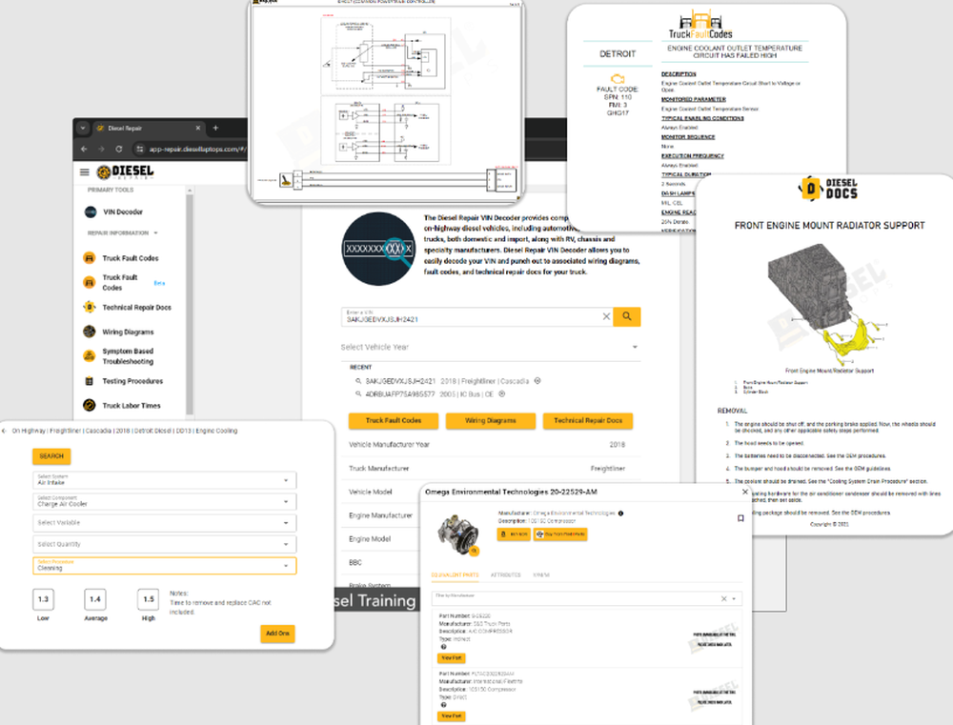
Task: Open Symptom Based Troubleshooting sidebar item
Action: click(119, 356)
